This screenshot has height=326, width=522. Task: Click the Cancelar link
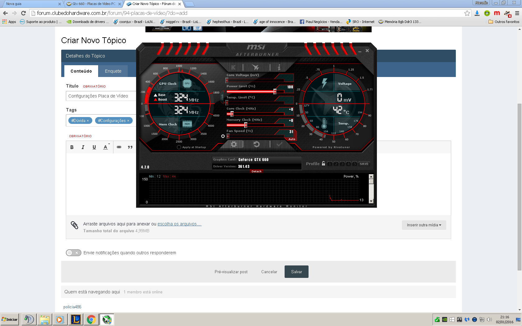(x=269, y=272)
